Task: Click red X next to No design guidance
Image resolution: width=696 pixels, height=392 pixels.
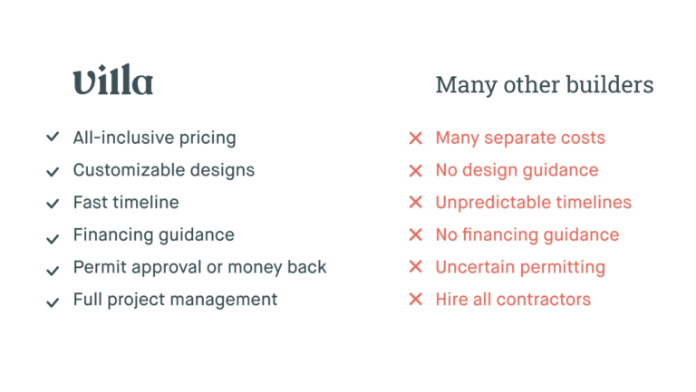Action: (415, 171)
